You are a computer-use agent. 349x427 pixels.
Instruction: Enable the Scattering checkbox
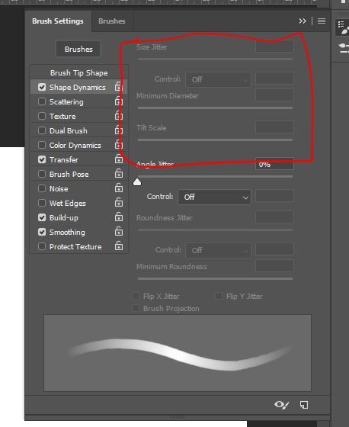42,101
